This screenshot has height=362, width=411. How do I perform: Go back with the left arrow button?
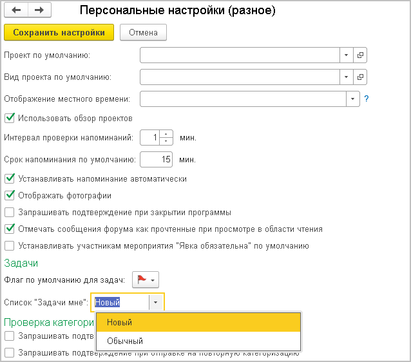click(x=16, y=10)
